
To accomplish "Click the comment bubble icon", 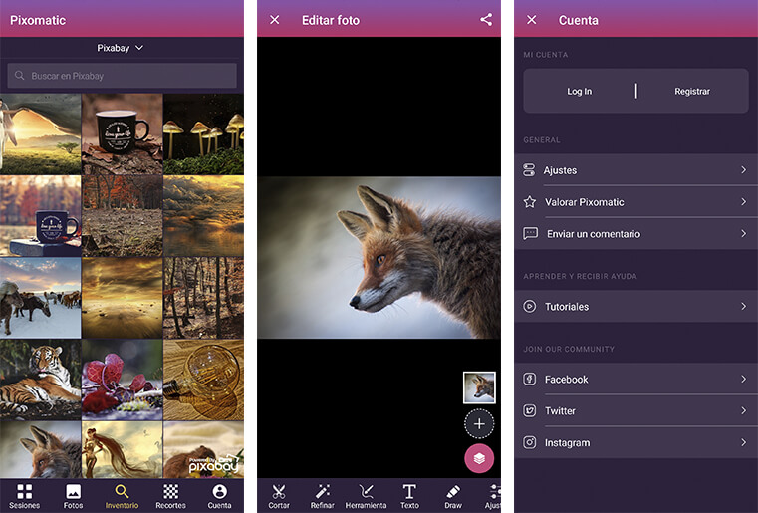I will [530, 234].
